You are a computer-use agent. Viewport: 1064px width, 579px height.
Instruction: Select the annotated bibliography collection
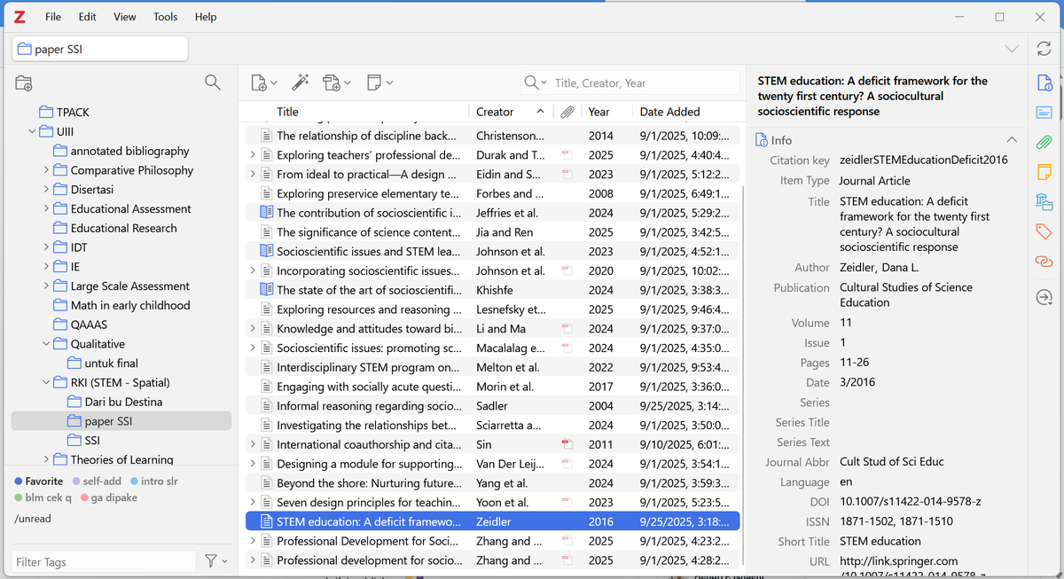click(129, 151)
